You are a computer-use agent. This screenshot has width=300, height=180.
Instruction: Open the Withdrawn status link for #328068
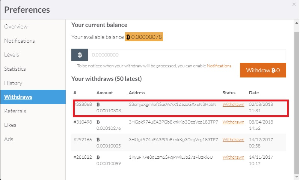233,104
